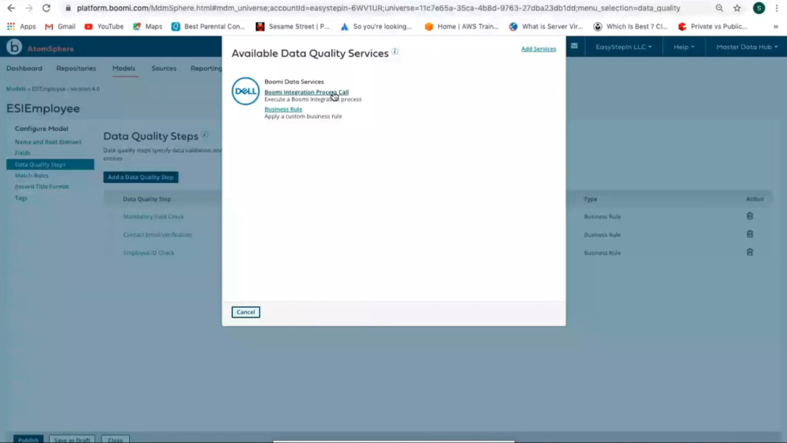This screenshot has width=787, height=443.
Task: Delete the Employee ID Check step via trash icon
Action: coord(749,252)
